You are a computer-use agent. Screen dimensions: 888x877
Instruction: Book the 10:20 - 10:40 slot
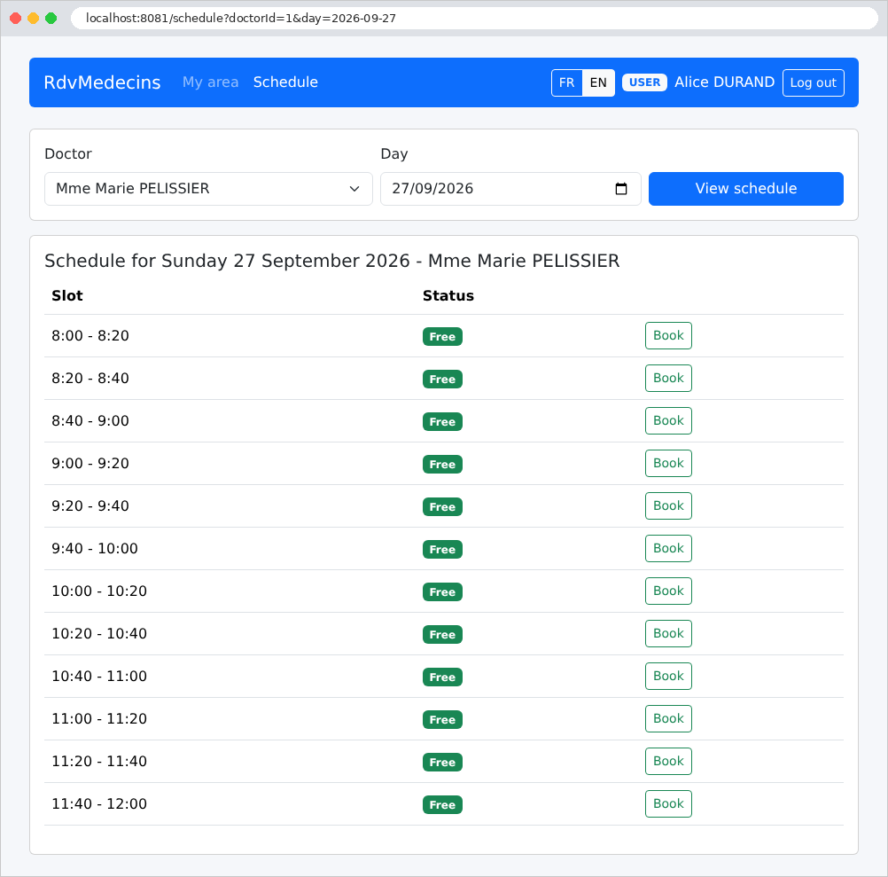click(x=668, y=633)
